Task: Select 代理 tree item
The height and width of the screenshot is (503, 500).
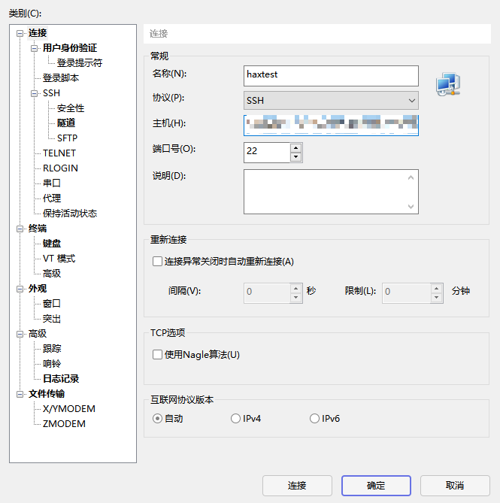Action: [52, 198]
